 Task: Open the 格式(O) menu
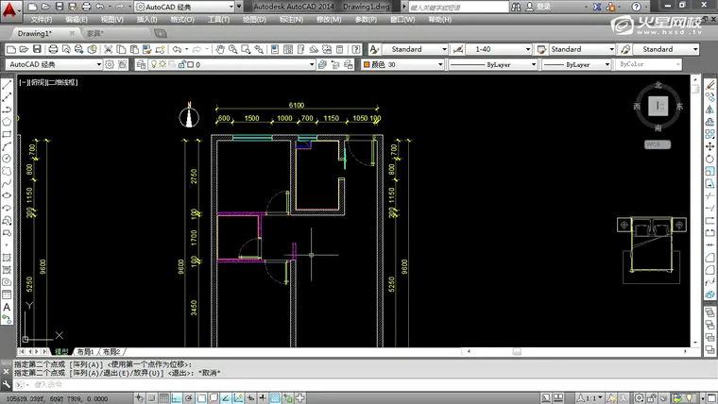(x=182, y=19)
